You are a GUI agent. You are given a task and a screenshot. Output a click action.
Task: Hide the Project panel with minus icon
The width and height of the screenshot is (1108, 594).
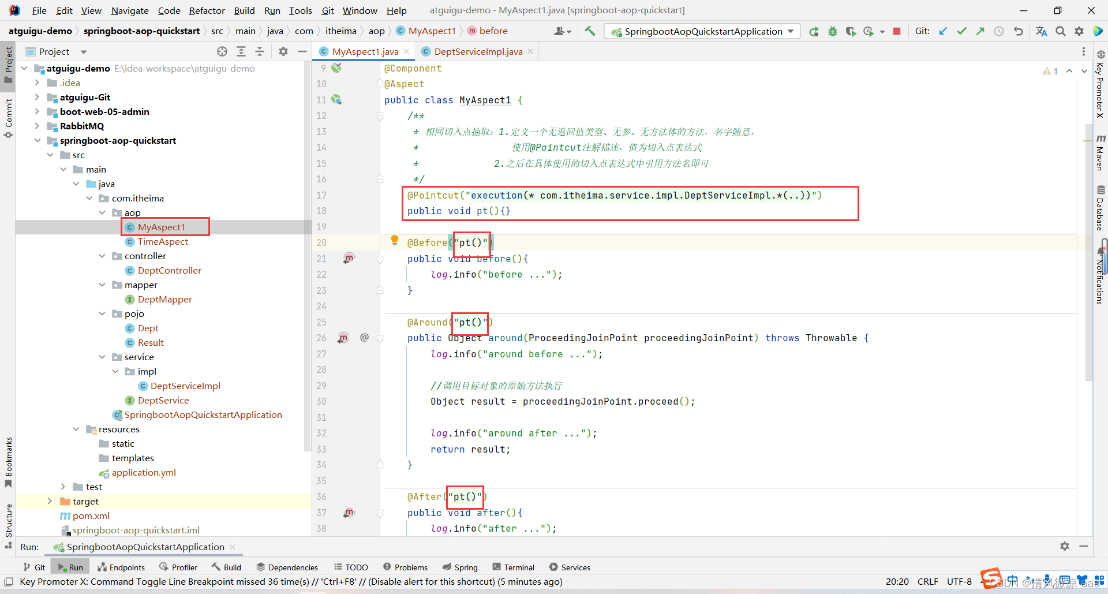[302, 51]
